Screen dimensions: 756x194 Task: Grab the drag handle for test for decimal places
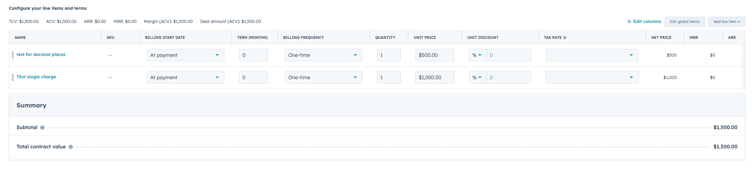13,55
